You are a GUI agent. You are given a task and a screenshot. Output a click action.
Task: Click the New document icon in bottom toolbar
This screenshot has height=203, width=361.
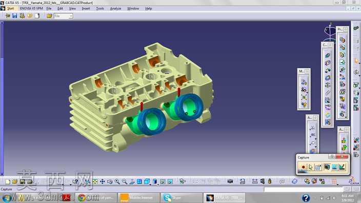[x=8, y=181]
